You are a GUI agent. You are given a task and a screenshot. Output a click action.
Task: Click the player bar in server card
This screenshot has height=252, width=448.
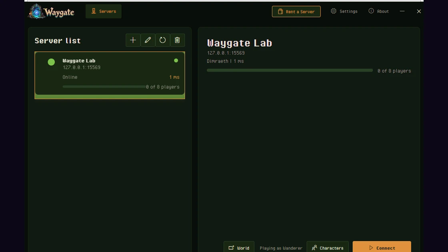click(104, 86)
